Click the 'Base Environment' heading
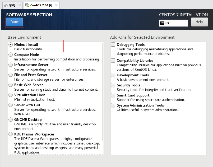 point(24,37)
